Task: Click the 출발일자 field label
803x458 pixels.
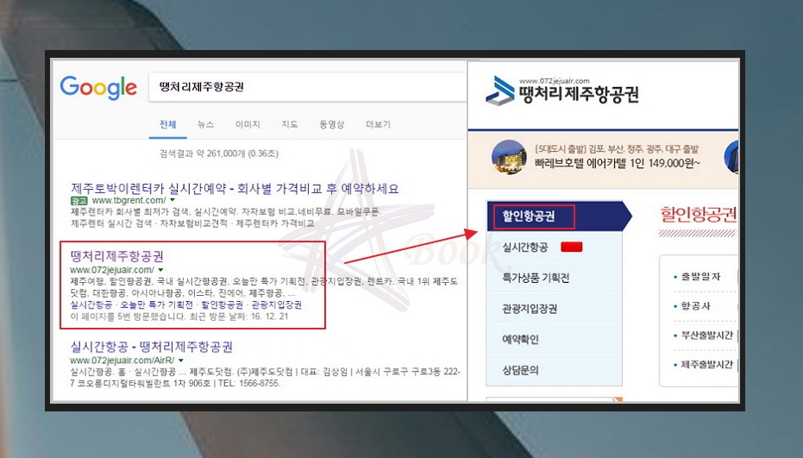Action: 700,277
